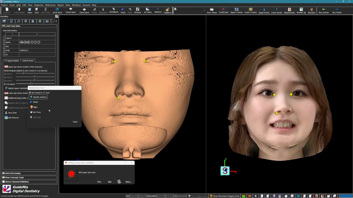
Task: Collapse the Load Case Data section
Action: click(x=29, y=26)
